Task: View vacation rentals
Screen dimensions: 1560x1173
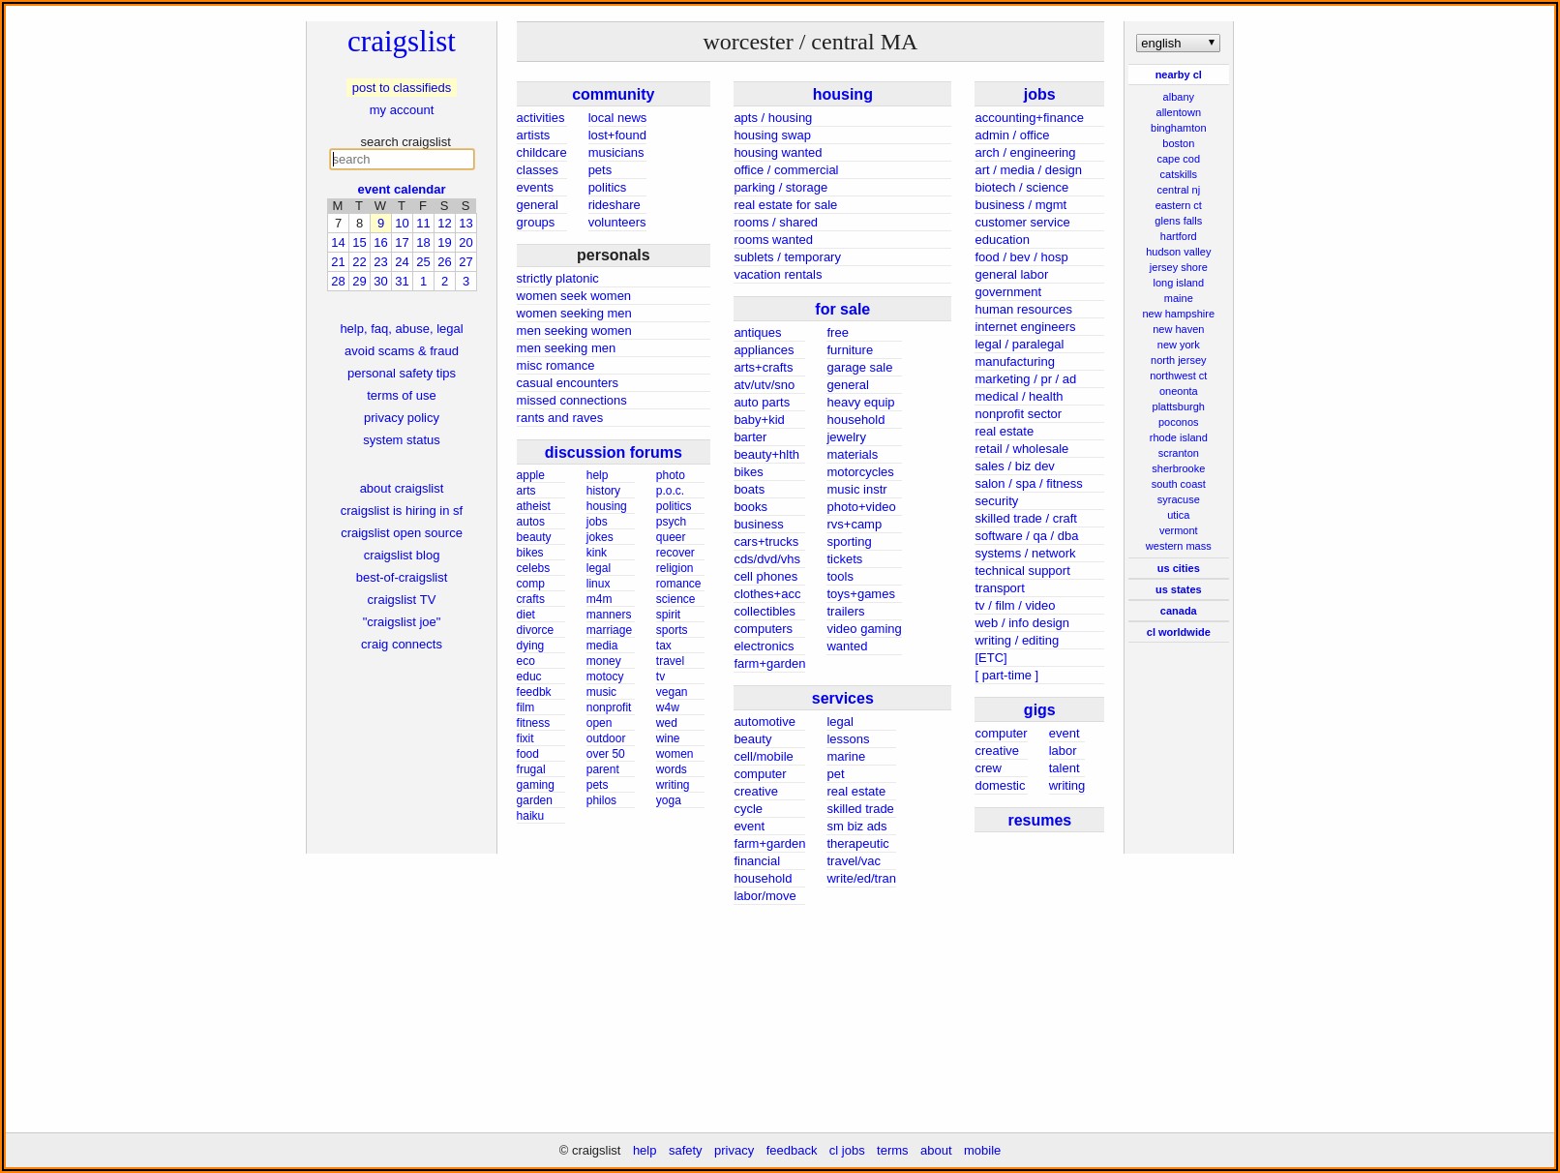Action: click(x=777, y=274)
